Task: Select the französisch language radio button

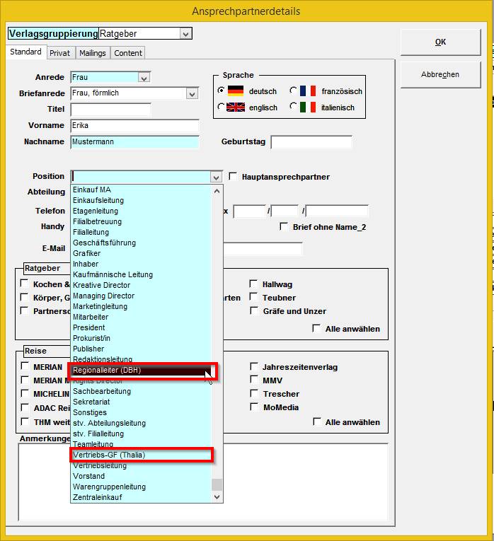Action: tap(293, 91)
